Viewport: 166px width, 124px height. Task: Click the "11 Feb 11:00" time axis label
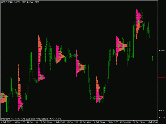point(33,122)
